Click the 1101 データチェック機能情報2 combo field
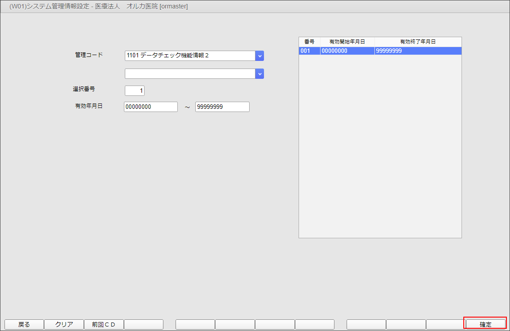This screenshot has width=510, height=331. (190, 56)
